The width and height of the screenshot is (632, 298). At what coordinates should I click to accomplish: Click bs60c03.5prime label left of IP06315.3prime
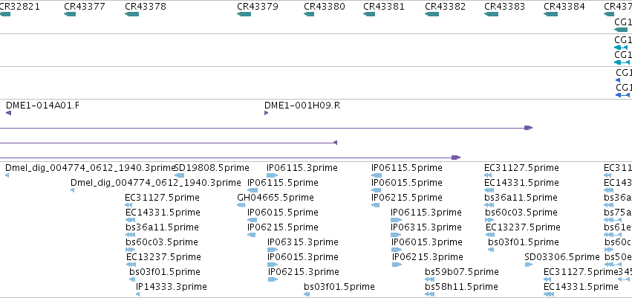coord(162,242)
